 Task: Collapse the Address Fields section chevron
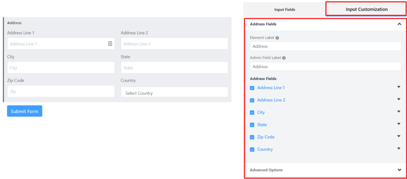tap(399, 24)
